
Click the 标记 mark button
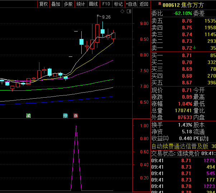point(118,4)
